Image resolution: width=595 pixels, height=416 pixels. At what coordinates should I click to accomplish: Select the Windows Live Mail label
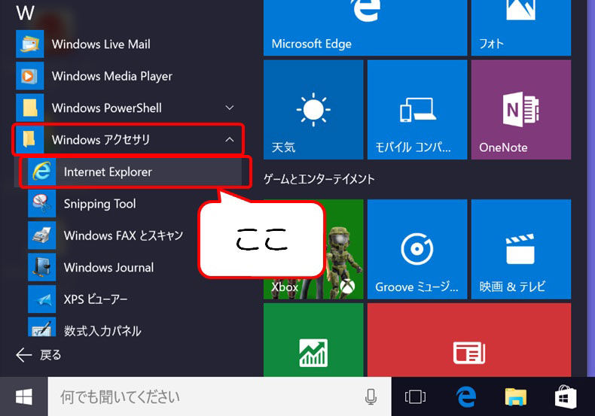[x=101, y=44]
